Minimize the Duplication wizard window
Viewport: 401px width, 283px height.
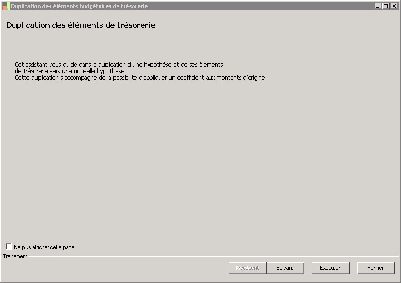tap(378, 6)
